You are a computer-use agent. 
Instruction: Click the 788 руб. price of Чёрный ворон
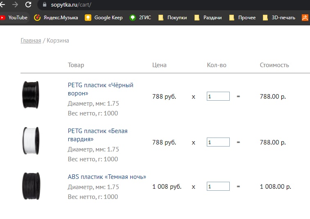[x=164, y=97]
